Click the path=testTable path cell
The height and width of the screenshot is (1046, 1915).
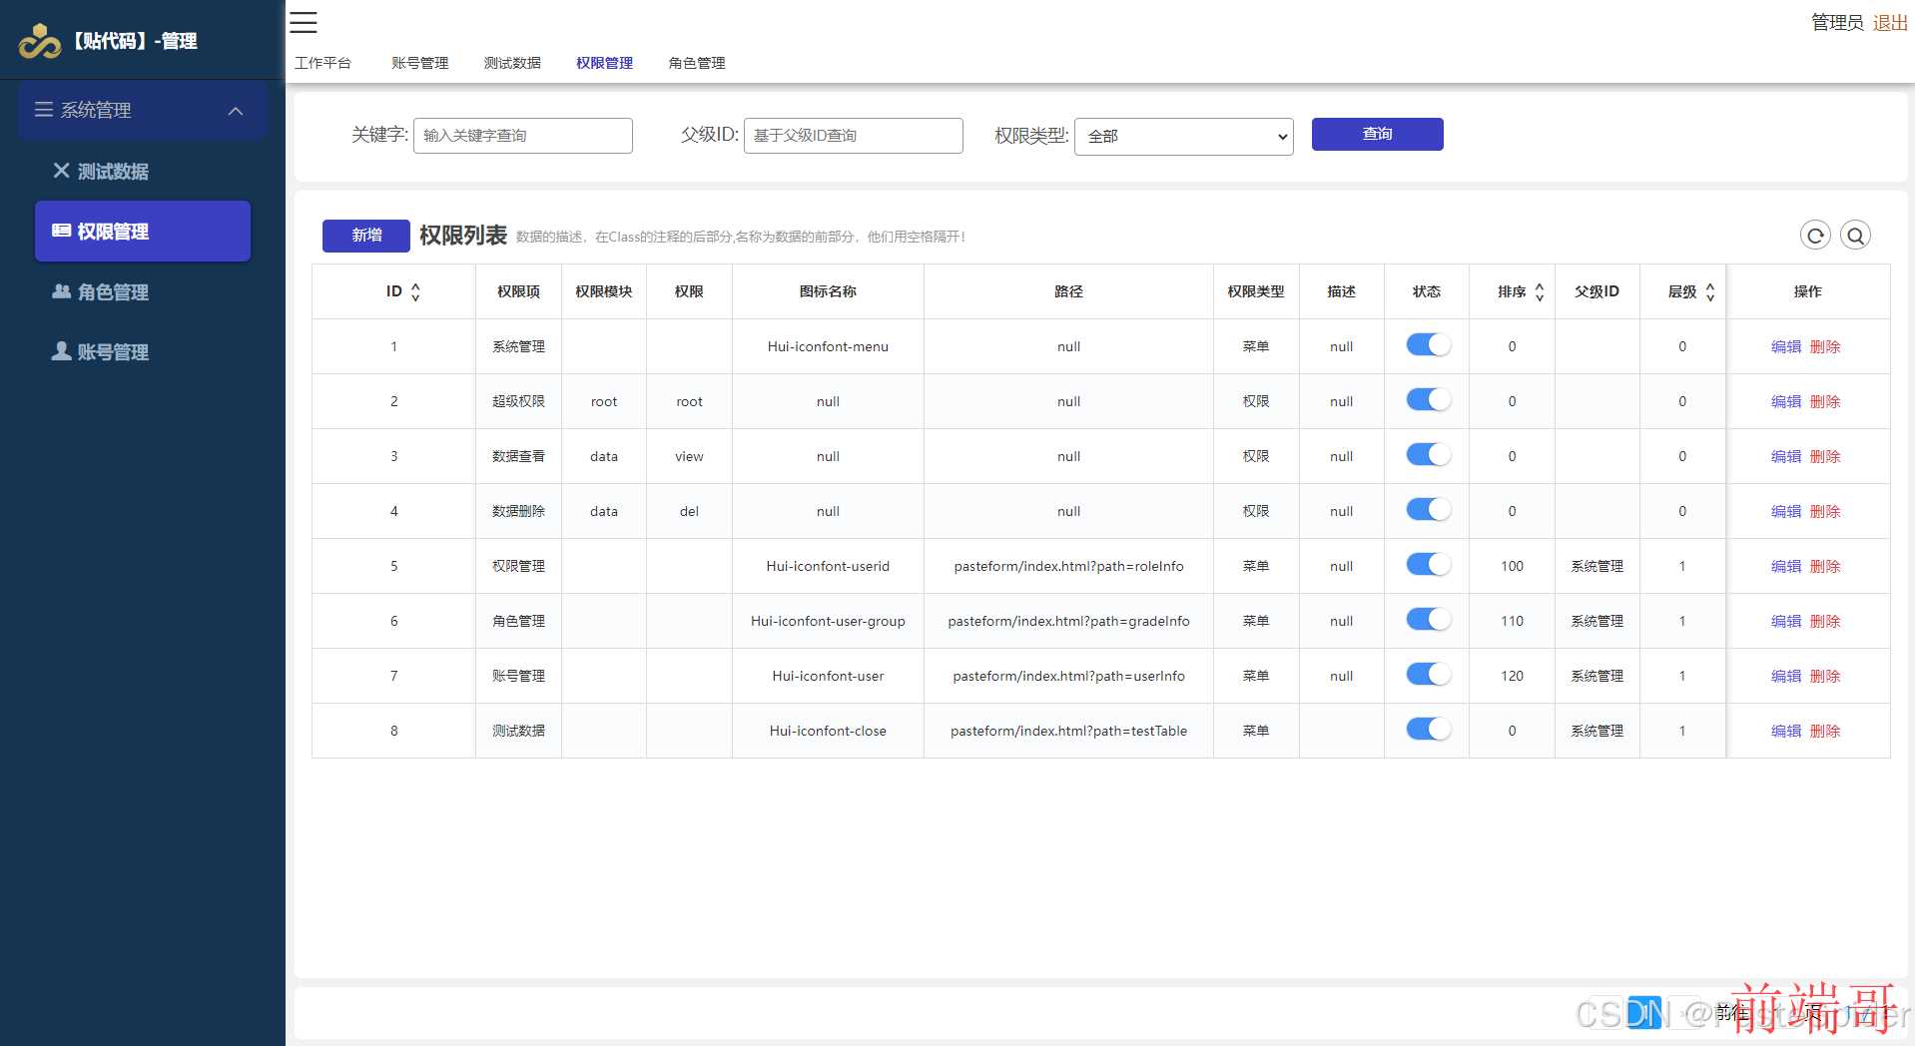click(1068, 731)
